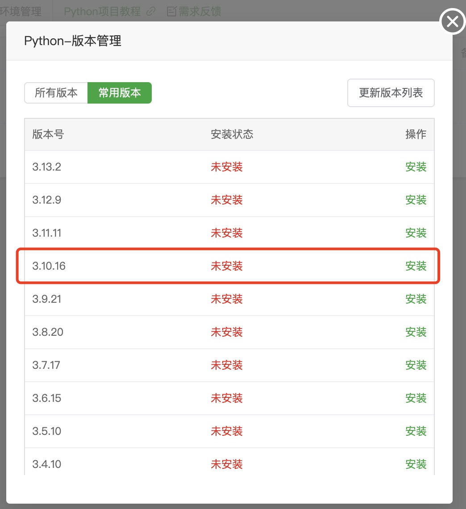
Task: Click the edit icon before 需求反馈
Action: (172, 12)
